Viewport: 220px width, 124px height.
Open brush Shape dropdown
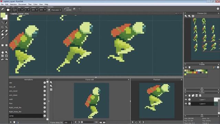click(x=8, y=10)
